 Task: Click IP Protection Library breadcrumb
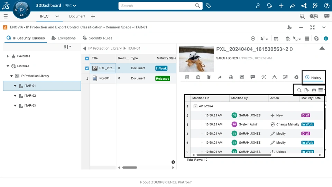105,48
